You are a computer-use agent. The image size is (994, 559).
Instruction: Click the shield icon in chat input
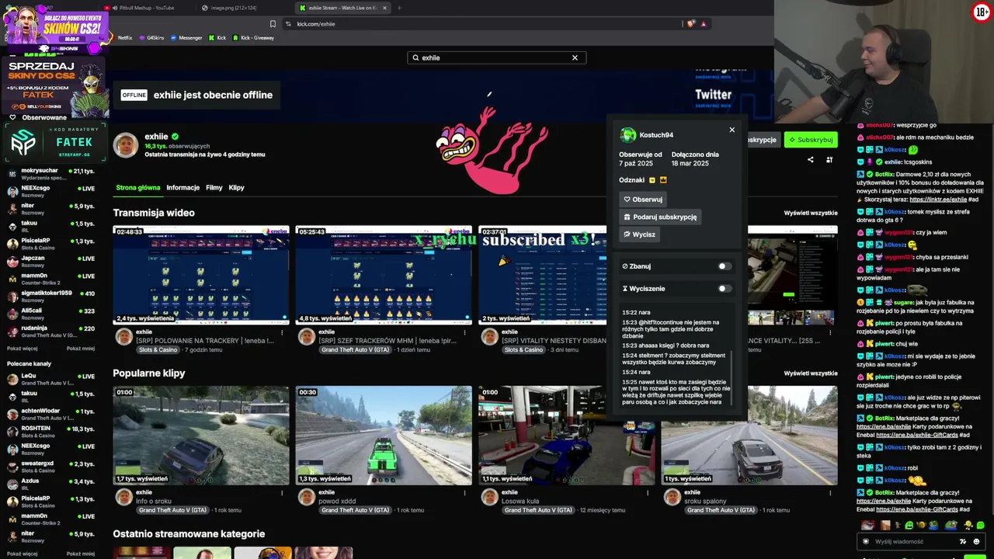coord(866,541)
